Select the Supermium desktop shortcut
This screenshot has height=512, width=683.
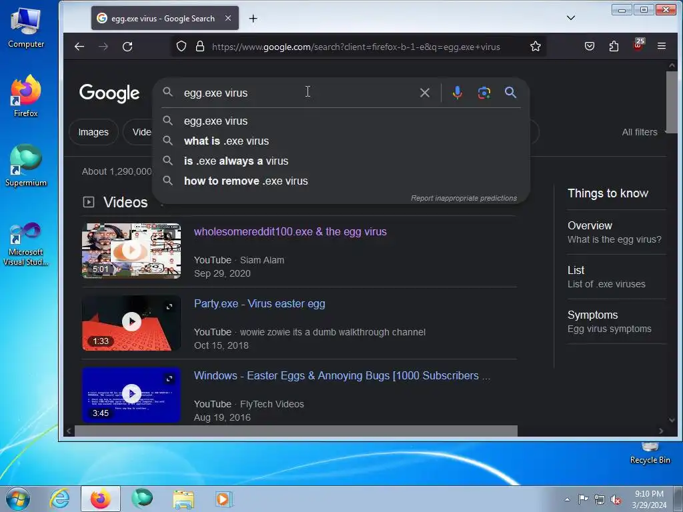(x=26, y=165)
